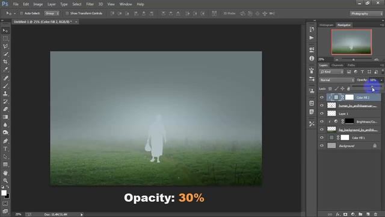
Task: Switch to the Histogram tab
Action: point(327,25)
